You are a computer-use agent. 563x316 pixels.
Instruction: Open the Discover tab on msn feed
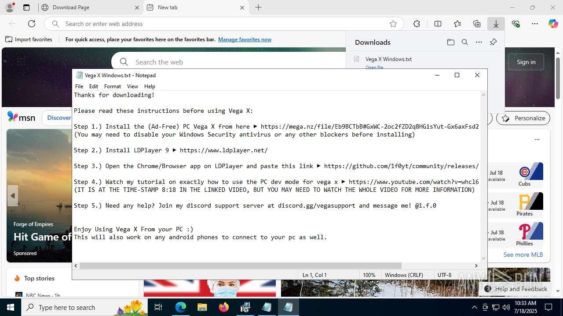coord(59,118)
